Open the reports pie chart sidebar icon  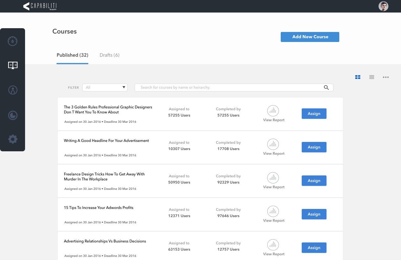click(x=13, y=116)
